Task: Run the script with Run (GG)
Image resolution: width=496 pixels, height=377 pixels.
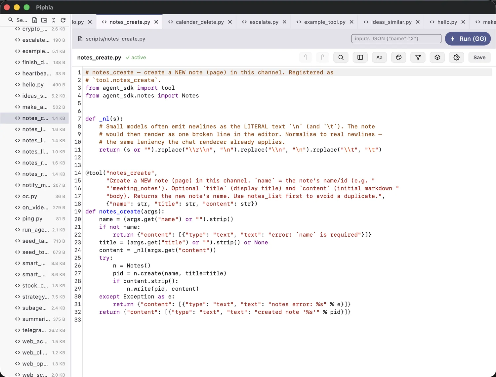Action: pos(468,39)
